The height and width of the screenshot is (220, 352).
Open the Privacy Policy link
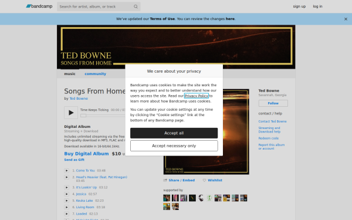pos(197,96)
